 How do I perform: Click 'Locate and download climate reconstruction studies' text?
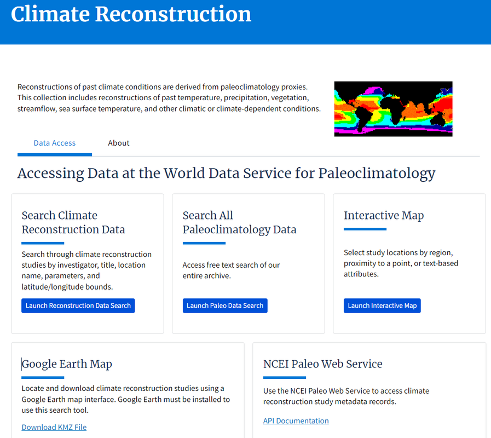tap(125, 399)
